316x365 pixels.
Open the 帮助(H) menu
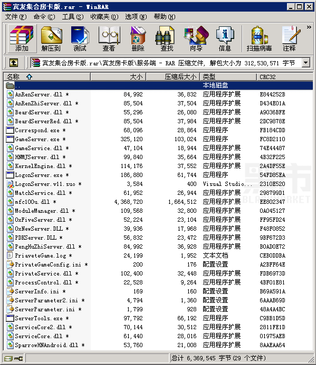(165, 17)
